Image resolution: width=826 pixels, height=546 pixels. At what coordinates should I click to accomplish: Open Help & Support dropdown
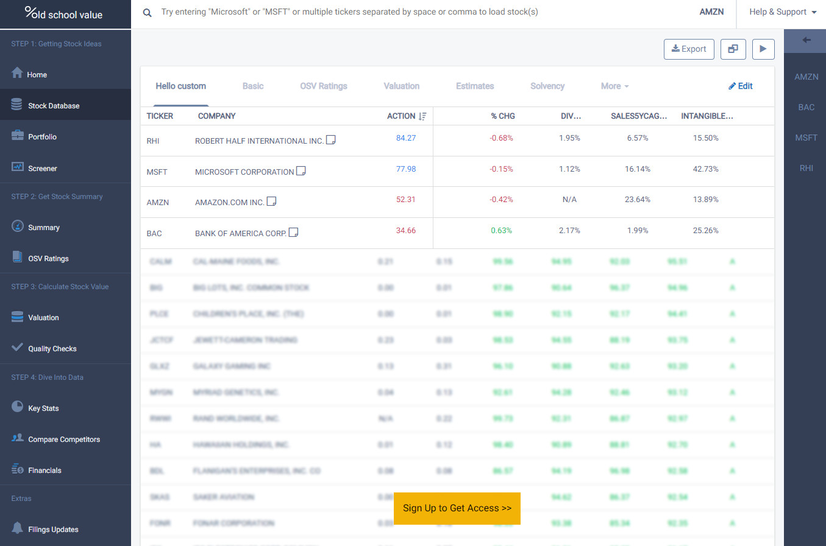click(x=783, y=12)
